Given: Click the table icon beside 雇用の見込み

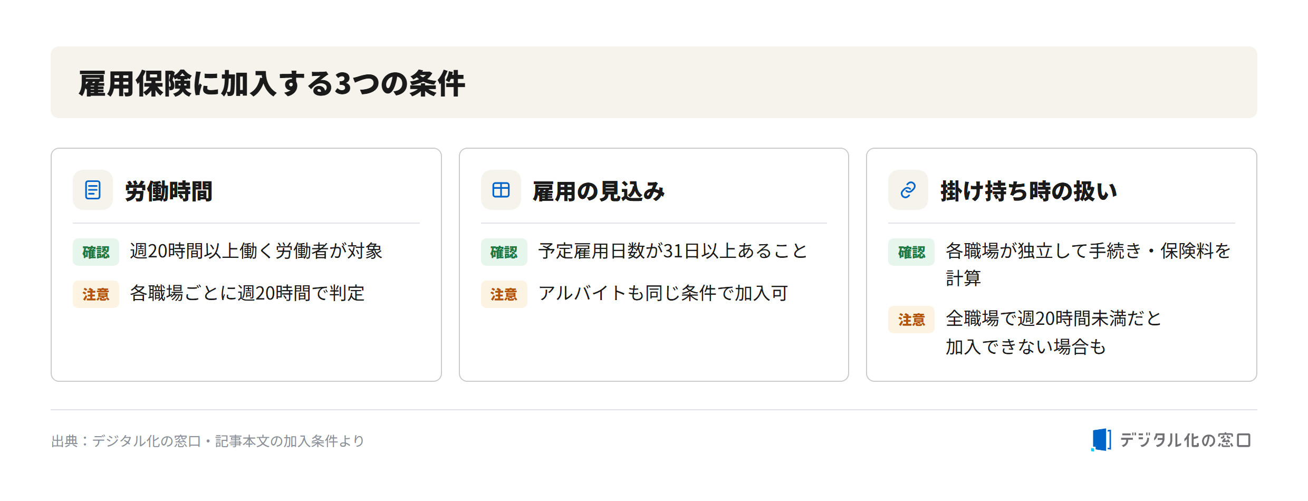Looking at the screenshot, I should click(501, 190).
